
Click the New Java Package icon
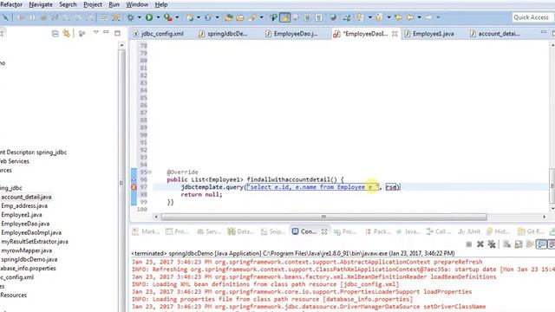click(190, 17)
